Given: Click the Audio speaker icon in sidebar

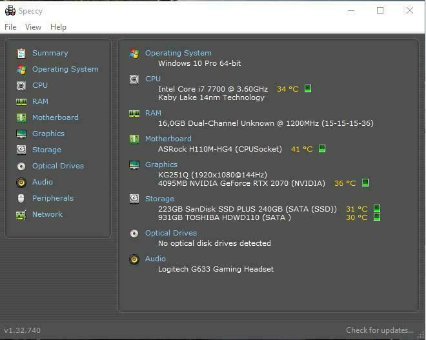Looking at the screenshot, I should point(21,182).
